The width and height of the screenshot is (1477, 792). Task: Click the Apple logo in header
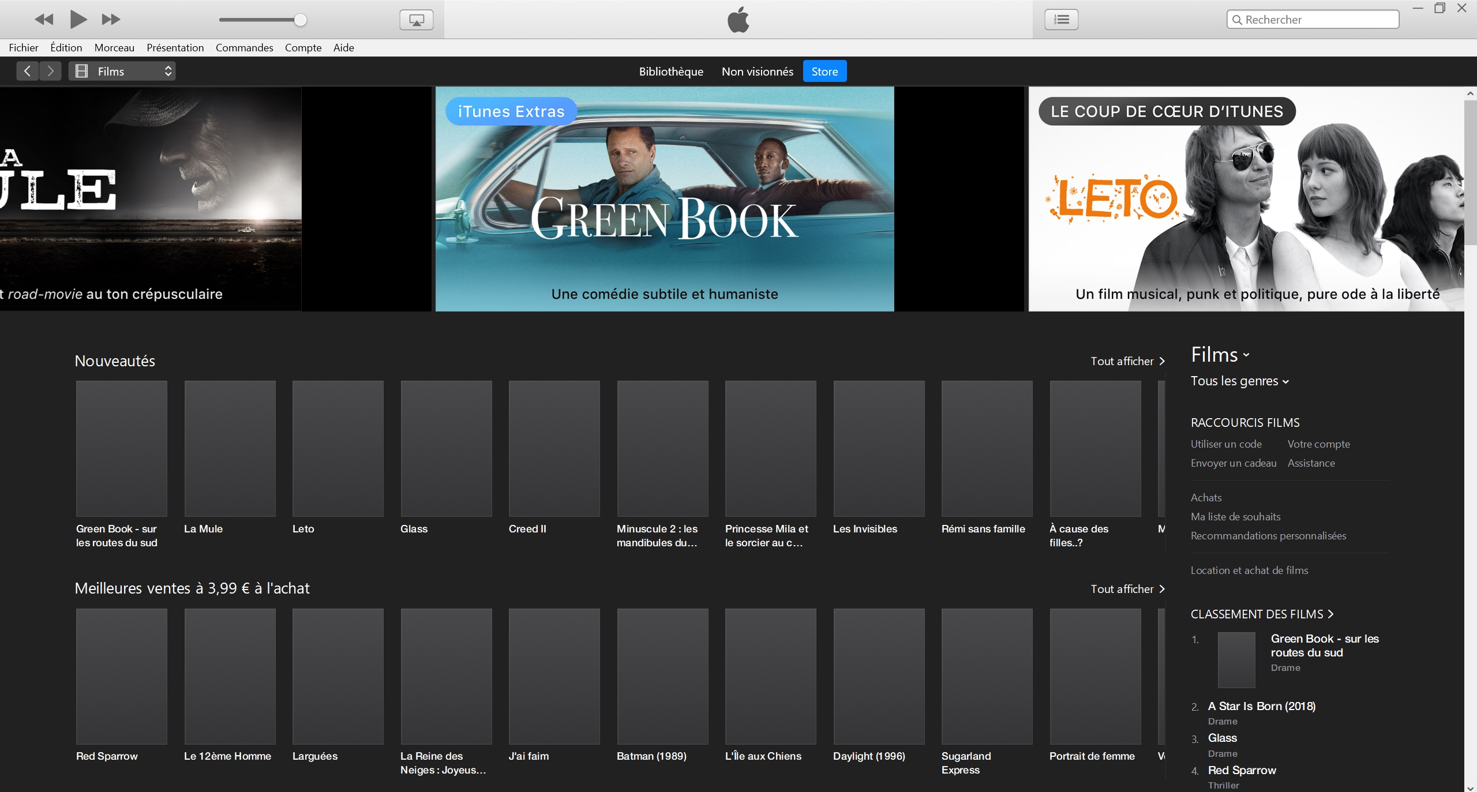(738, 20)
